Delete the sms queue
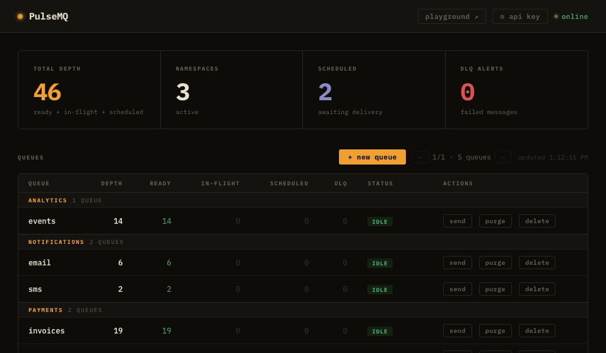This screenshot has height=353, width=606. tap(537, 289)
